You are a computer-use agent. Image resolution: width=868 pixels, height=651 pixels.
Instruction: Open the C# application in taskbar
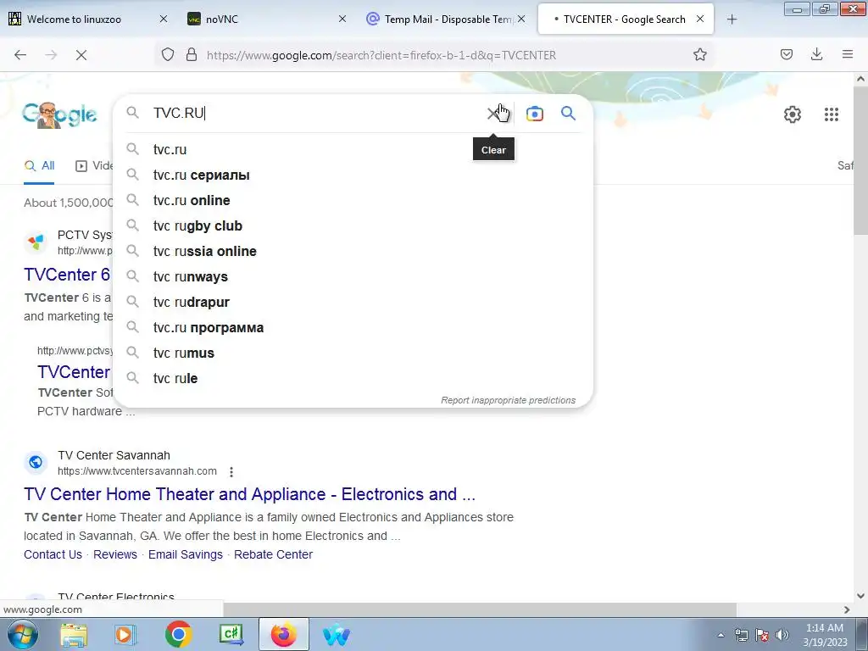(x=231, y=634)
